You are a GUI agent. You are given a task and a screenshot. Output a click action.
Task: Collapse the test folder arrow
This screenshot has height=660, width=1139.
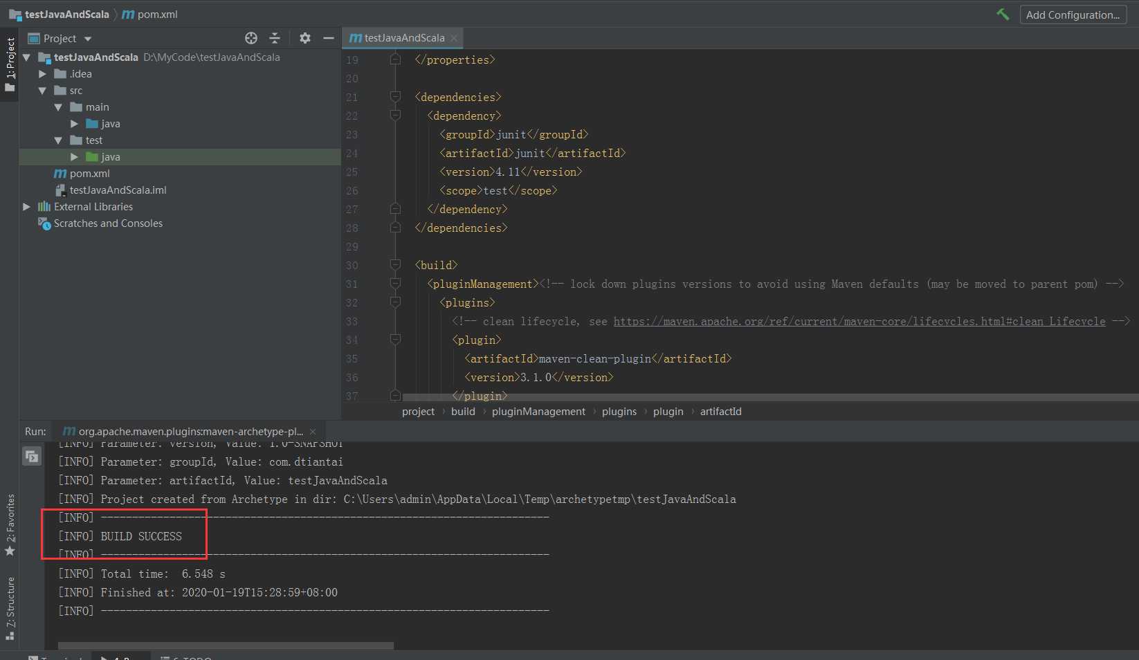click(x=58, y=140)
